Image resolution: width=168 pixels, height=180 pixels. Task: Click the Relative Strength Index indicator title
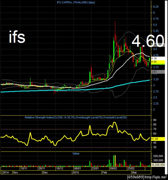point(76,117)
